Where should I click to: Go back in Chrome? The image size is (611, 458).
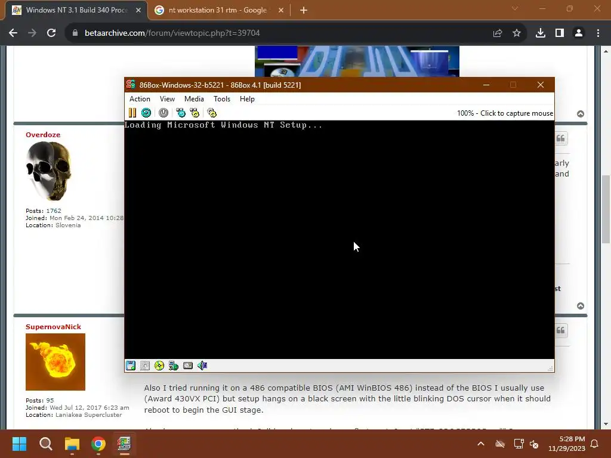point(13,33)
